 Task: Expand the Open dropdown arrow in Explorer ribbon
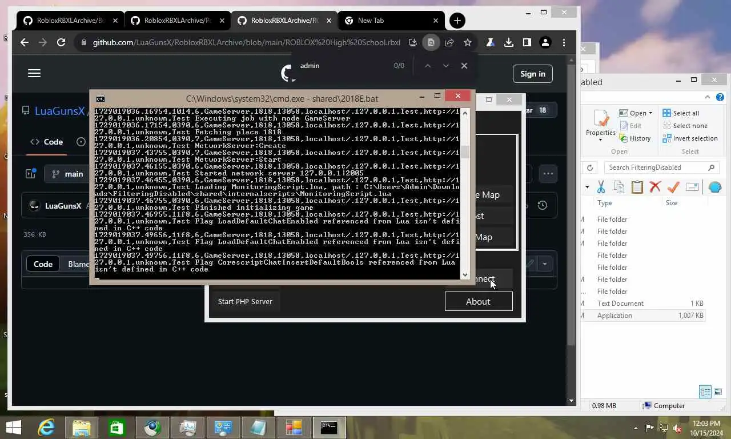pos(650,113)
